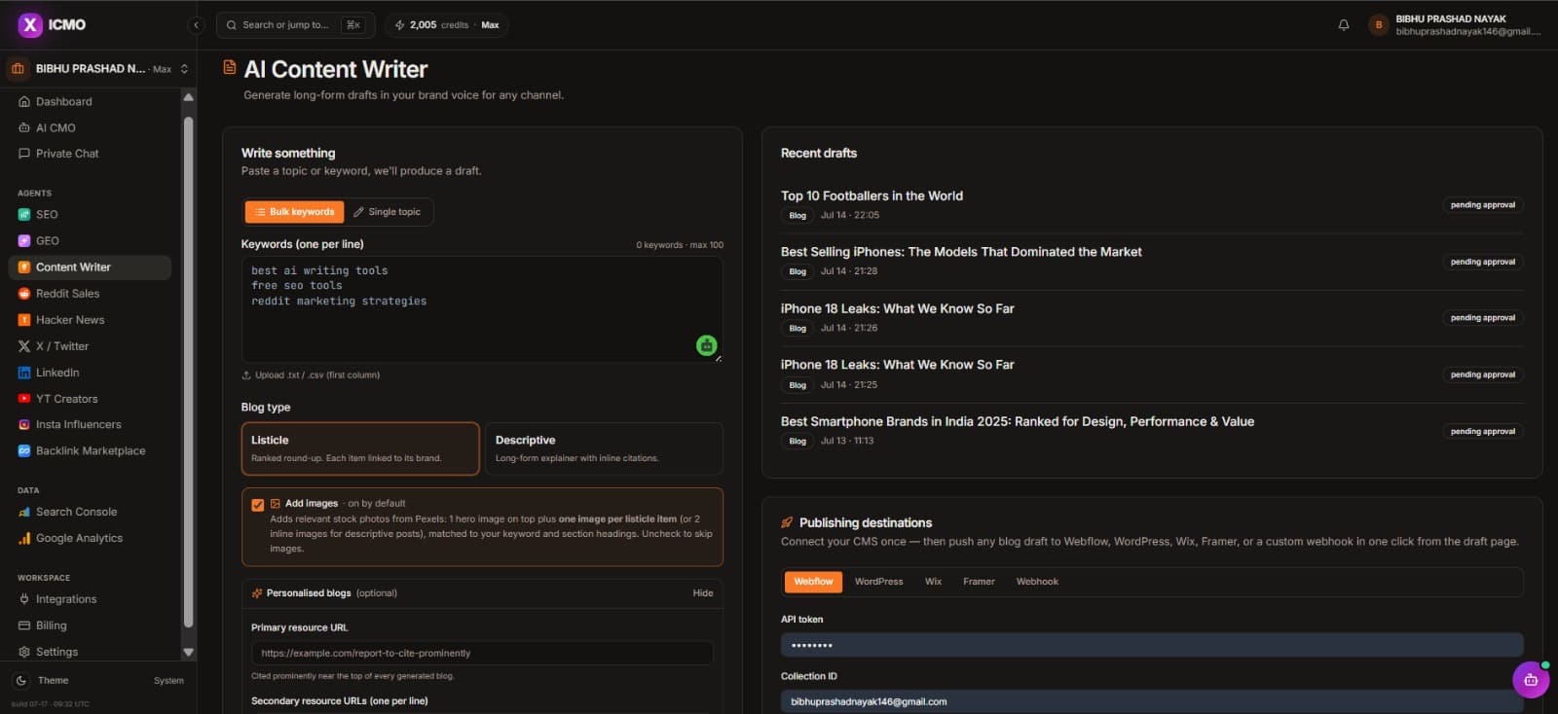Click Upload .txt / .csv link

click(311, 375)
